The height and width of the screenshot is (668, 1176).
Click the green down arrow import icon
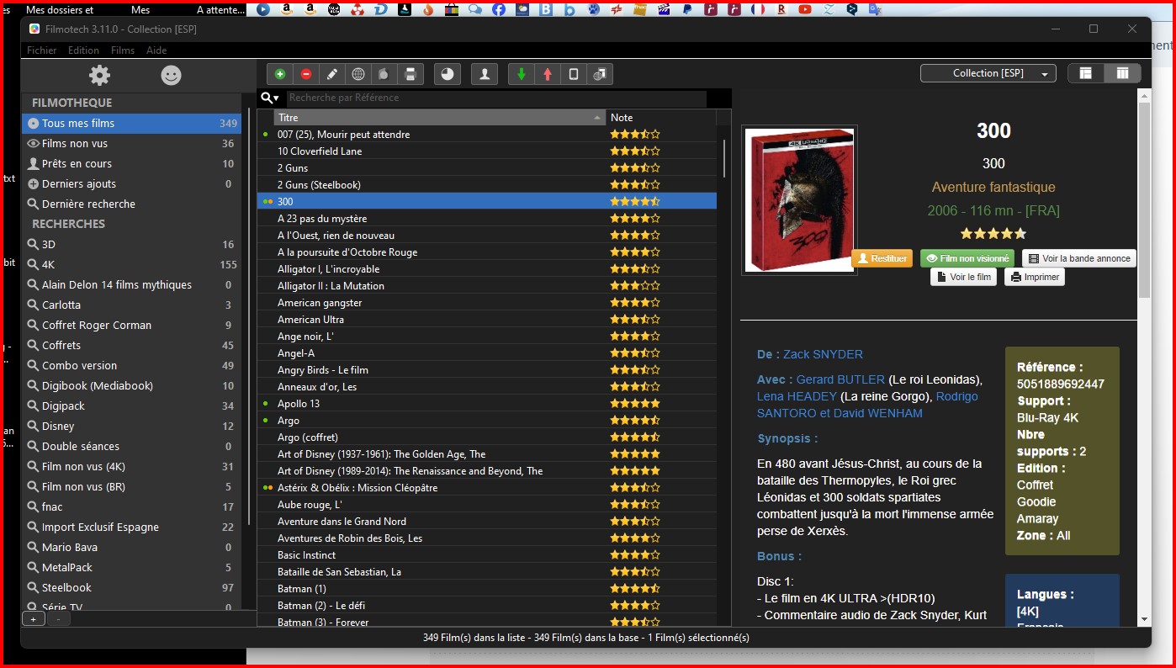522,74
